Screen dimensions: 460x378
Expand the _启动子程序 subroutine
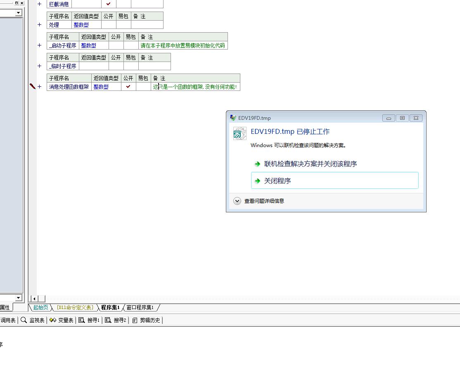point(39,45)
